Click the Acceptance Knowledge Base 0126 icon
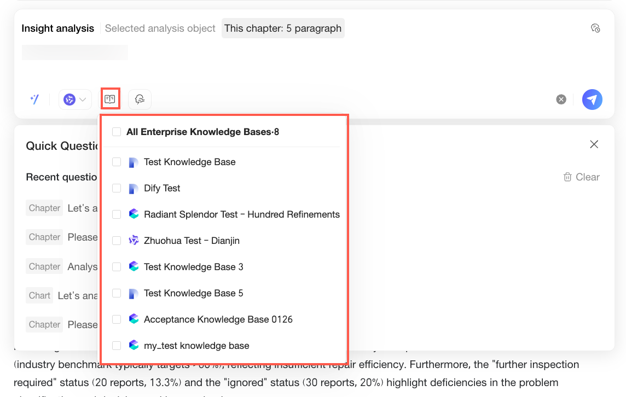Image resolution: width=626 pixels, height=397 pixels. point(134,319)
